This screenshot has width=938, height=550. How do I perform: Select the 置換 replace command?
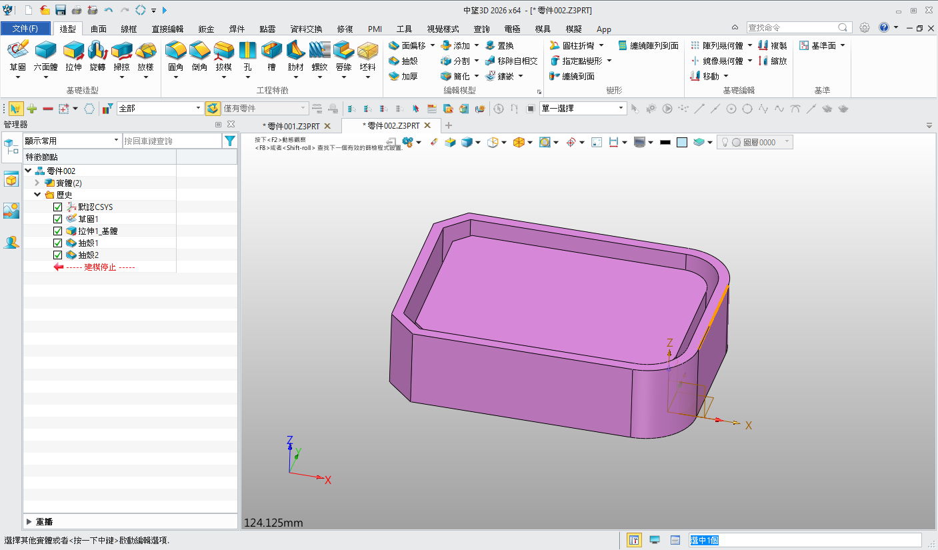499,45
